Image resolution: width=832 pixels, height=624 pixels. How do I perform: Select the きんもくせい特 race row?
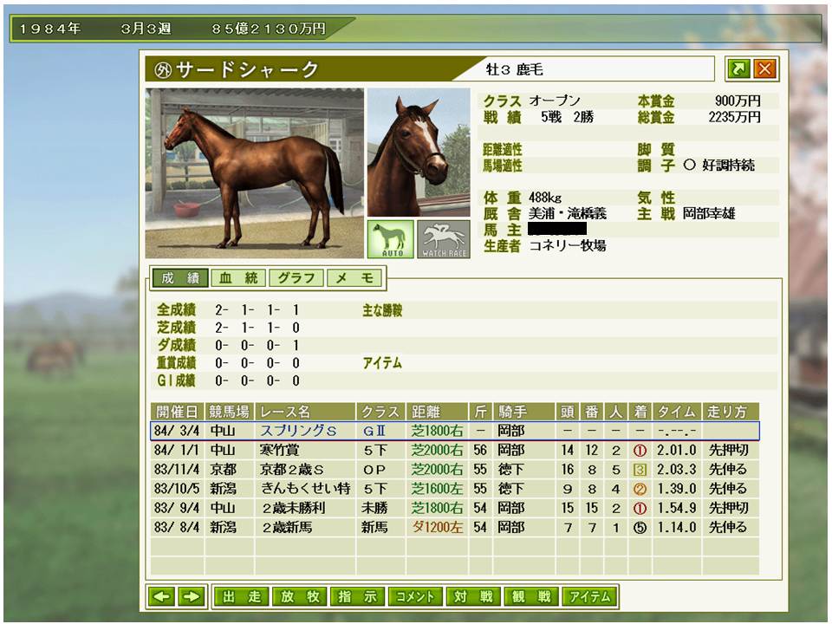pyautogui.click(x=455, y=489)
